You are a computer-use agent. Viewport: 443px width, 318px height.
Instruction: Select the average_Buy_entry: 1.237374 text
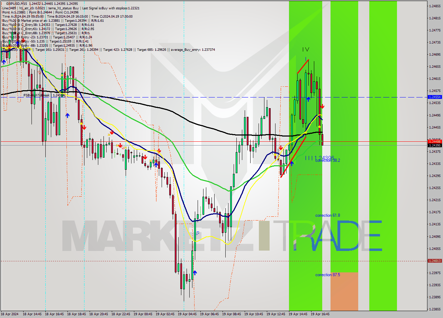tap(192, 49)
